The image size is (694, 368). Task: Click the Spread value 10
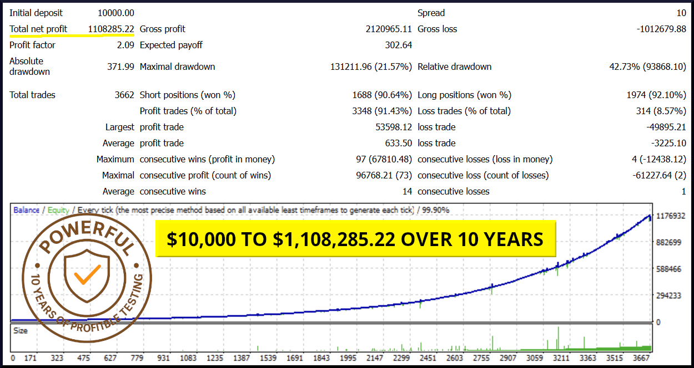coord(681,13)
